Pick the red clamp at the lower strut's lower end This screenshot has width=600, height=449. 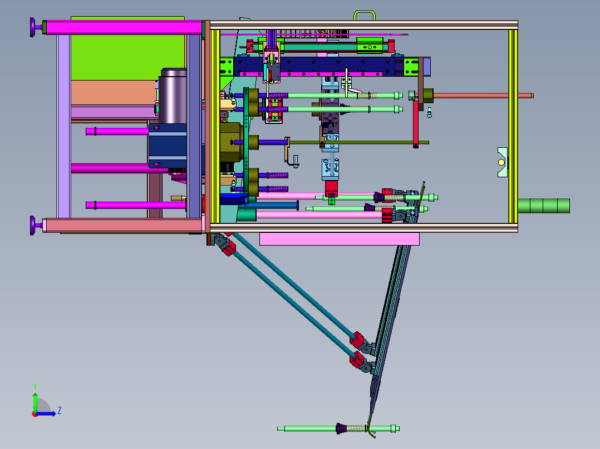(357, 359)
